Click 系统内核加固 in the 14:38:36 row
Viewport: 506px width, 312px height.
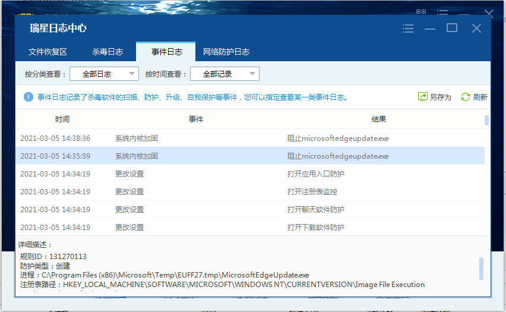point(137,138)
